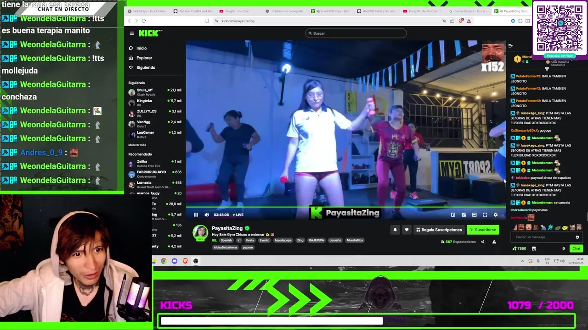The image size is (588, 330).
Task: Open OBS Studio from taskbar
Action: (x=196, y=261)
